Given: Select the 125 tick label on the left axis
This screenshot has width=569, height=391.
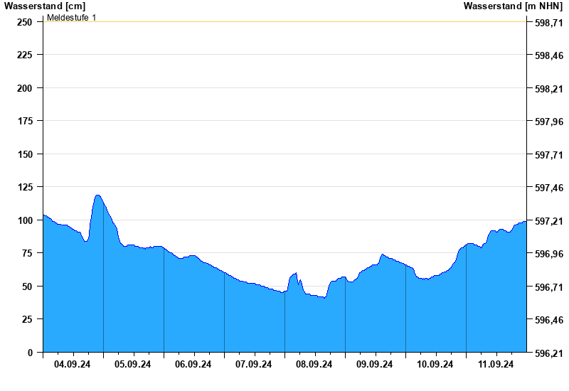Looking at the screenshot, I should [x=25, y=187].
